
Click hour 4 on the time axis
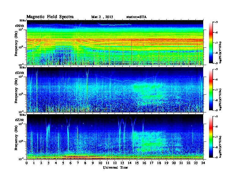coord(56,163)
